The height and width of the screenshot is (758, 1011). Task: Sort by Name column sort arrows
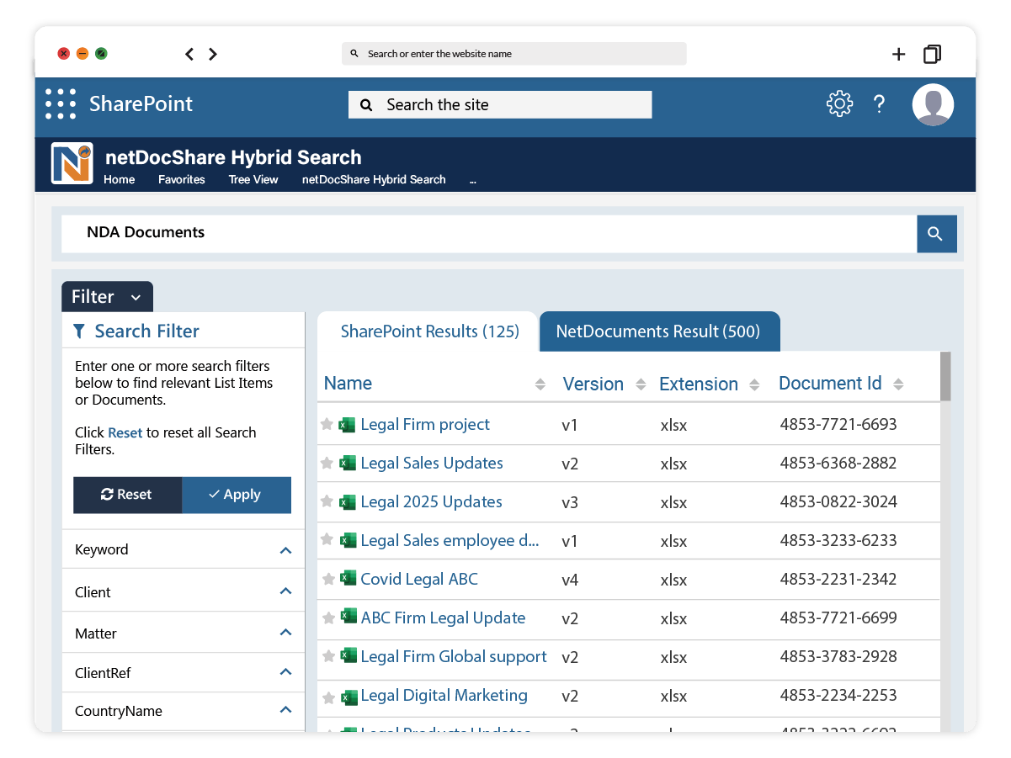[540, 384]
